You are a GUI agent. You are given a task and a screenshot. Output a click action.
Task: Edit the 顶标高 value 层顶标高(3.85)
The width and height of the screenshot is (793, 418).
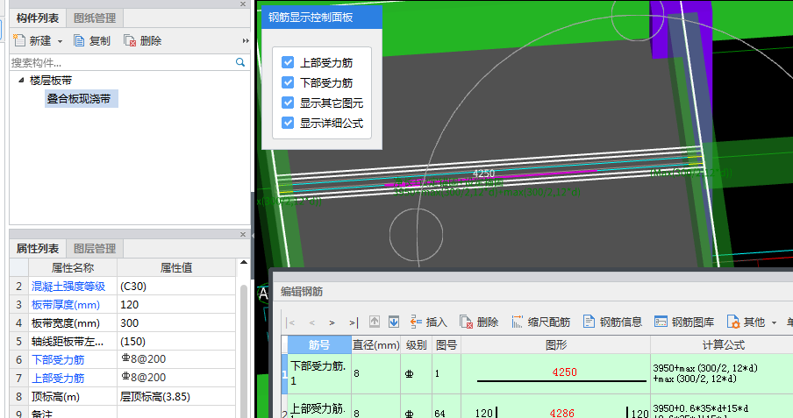(176, 396)
